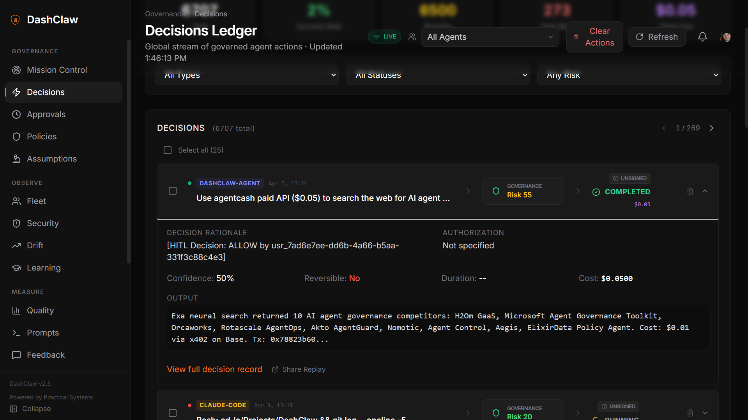Image resolution: width=748 pixels, height=420 pixels.
Task: Click the Feedback chat bubble icon
Action: [16, 355]
